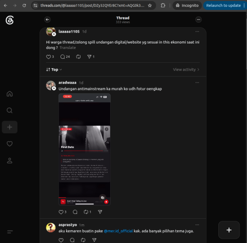The height and width of the screenshot is (243, 247).
Task: Click the Incognito indicator
Action: point(187,5)
